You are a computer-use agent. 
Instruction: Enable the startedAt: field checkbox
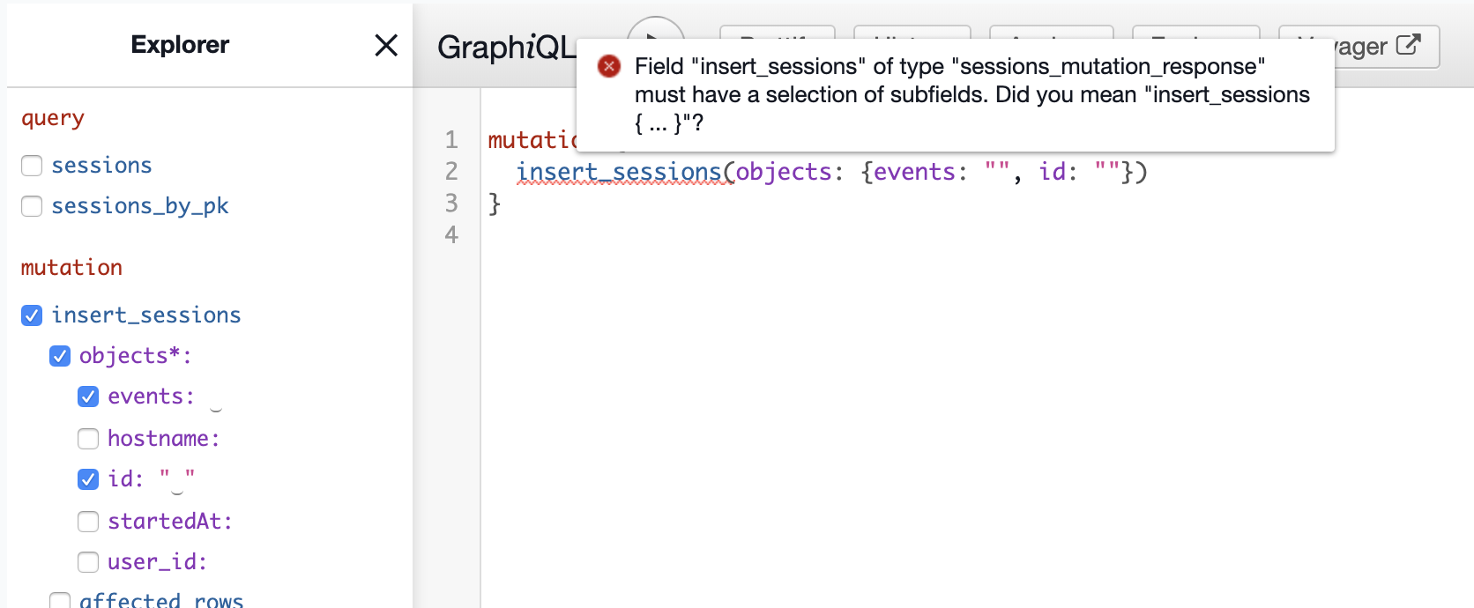coord(88,522)
